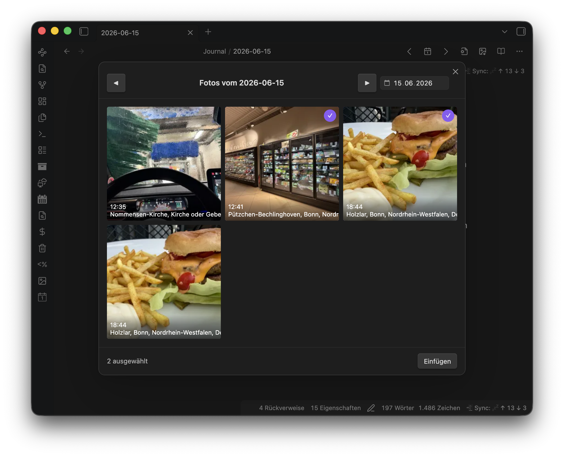Click the Einfügen button
Viewport: 564px width, 457px height.
437,361
